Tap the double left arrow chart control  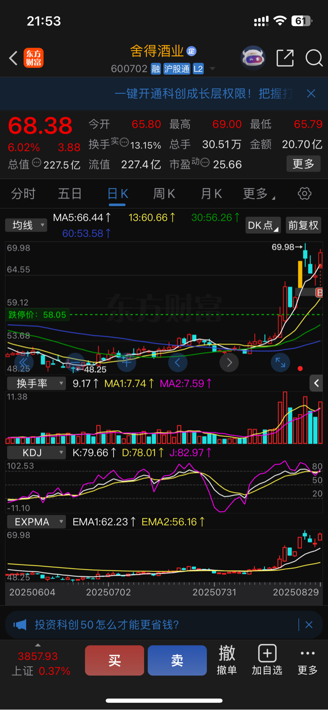click(x=23, y=362)
